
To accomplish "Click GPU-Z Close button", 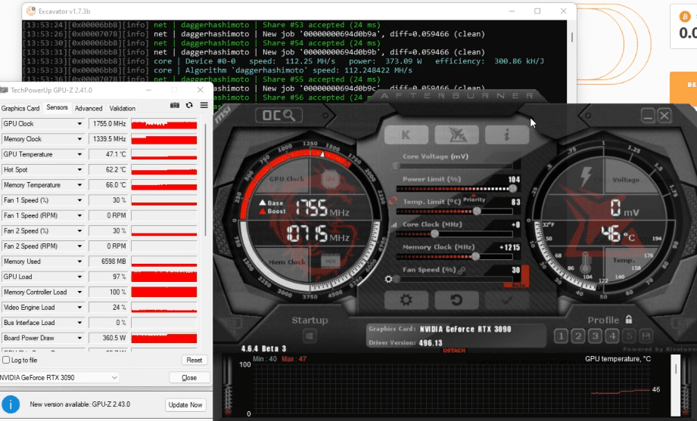I will tap(189, 377).
